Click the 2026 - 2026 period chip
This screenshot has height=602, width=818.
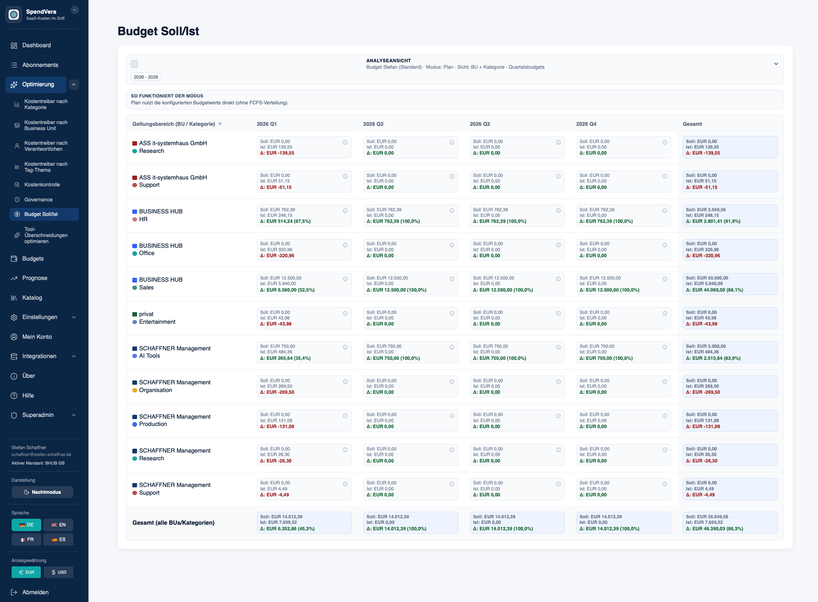146,77
